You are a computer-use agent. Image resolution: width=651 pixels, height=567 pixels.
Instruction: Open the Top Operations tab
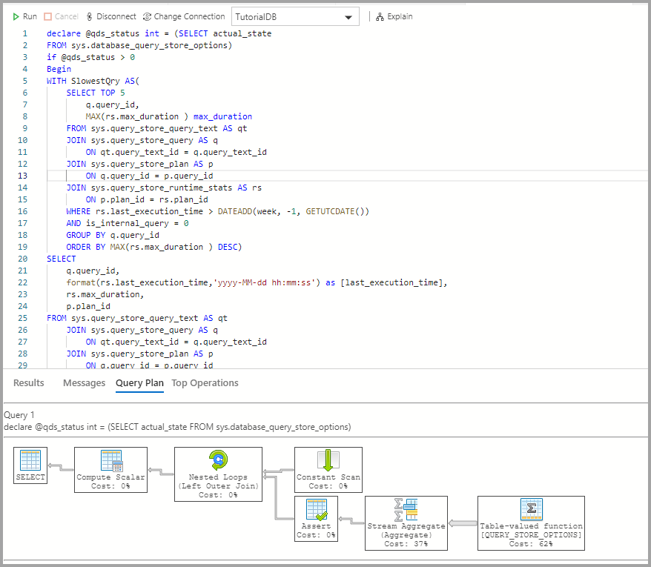click(x=204, y=382)
